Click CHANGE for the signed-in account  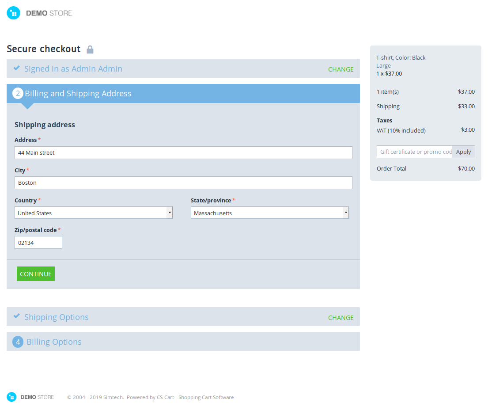(x=341, y=69)
